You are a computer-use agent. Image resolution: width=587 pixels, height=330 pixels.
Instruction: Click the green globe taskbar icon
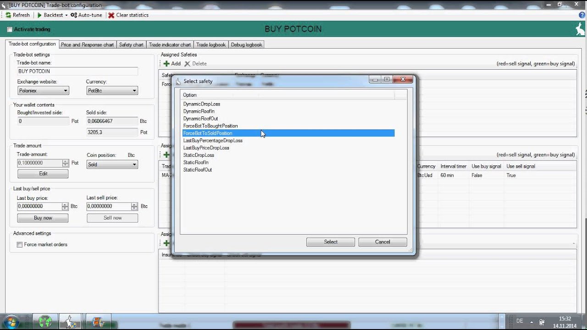click(x=45, y=322)
